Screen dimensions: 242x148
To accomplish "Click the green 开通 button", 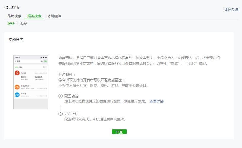I will pos(119,132).
